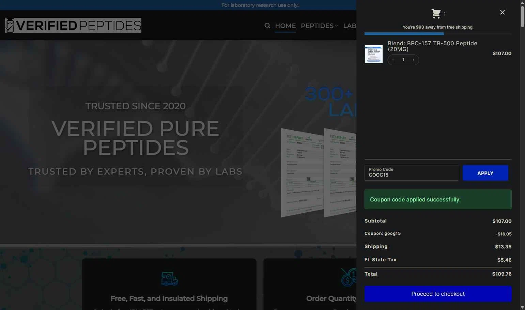Click the 'Coupon code applied successfully' message
The height and width of the screenshot is (310, 525).
438,199
